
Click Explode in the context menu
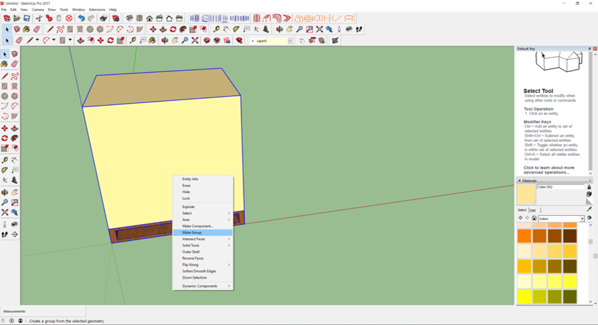203,207
